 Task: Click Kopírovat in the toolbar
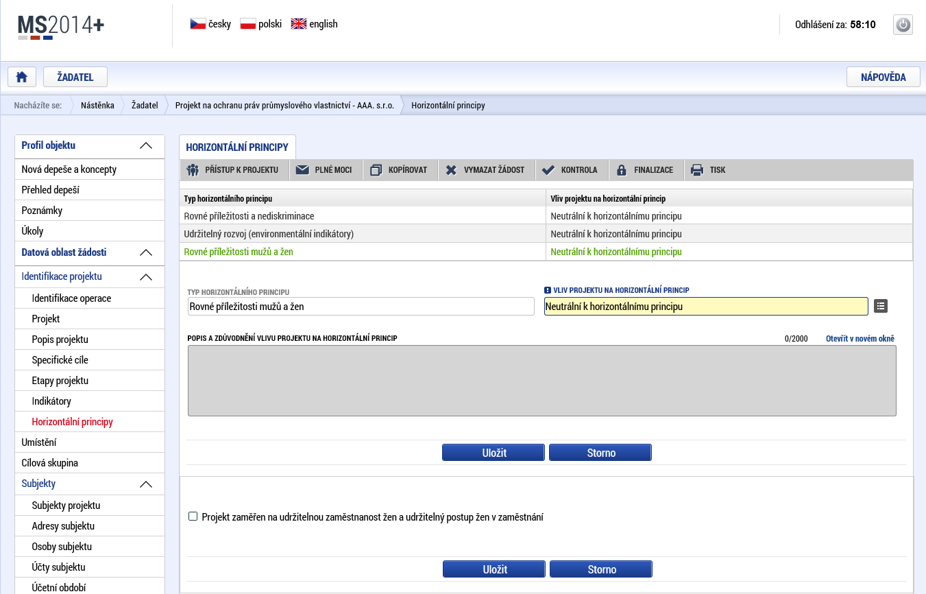pos(400,170)
